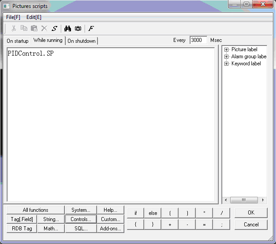
Task: Insert the minus operator
Action: (x=187, y=225)
